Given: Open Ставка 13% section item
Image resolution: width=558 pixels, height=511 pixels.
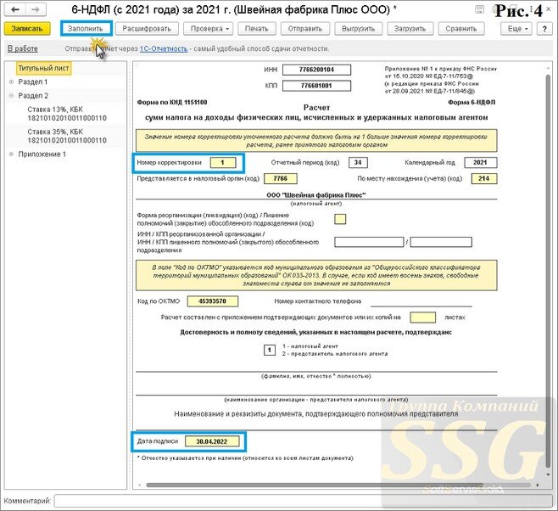Looking at the screenshot, I should coord(67,114).
